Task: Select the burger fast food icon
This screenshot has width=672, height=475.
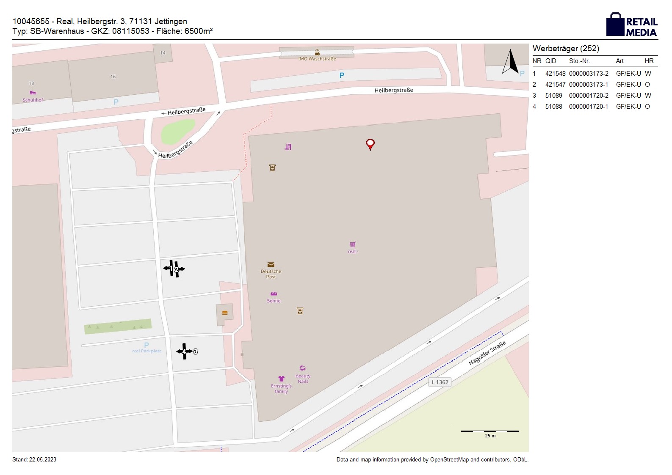Action: (225, 313)
